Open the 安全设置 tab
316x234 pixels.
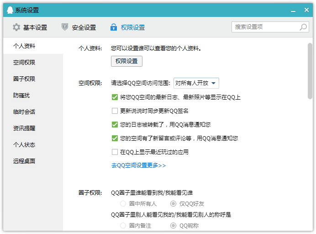pyautogui.click(x=79, y=27)
